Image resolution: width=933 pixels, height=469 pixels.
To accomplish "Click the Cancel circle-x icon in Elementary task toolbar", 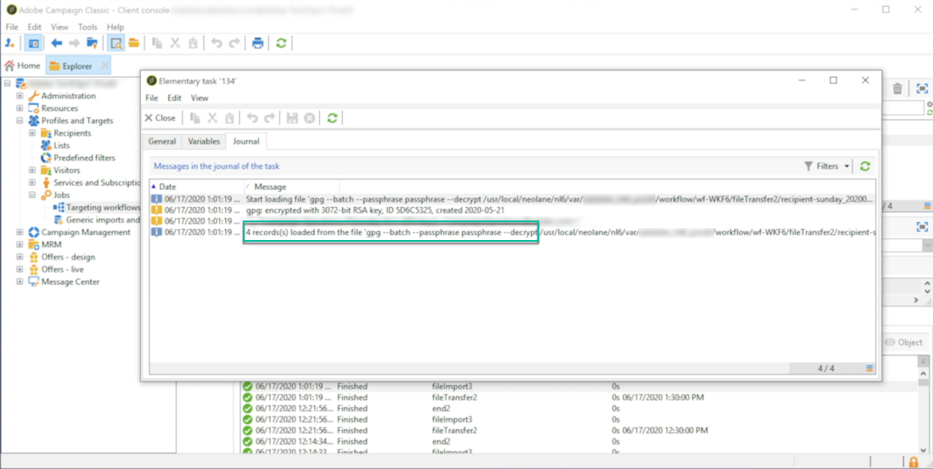I will tap(309, 118).
